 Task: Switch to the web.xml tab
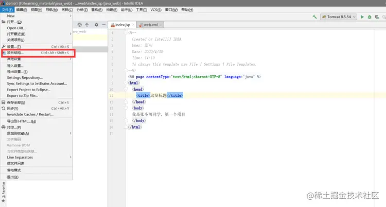(x=149, y=25)
